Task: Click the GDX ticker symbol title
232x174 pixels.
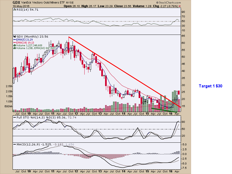Action: pos(16,2)
